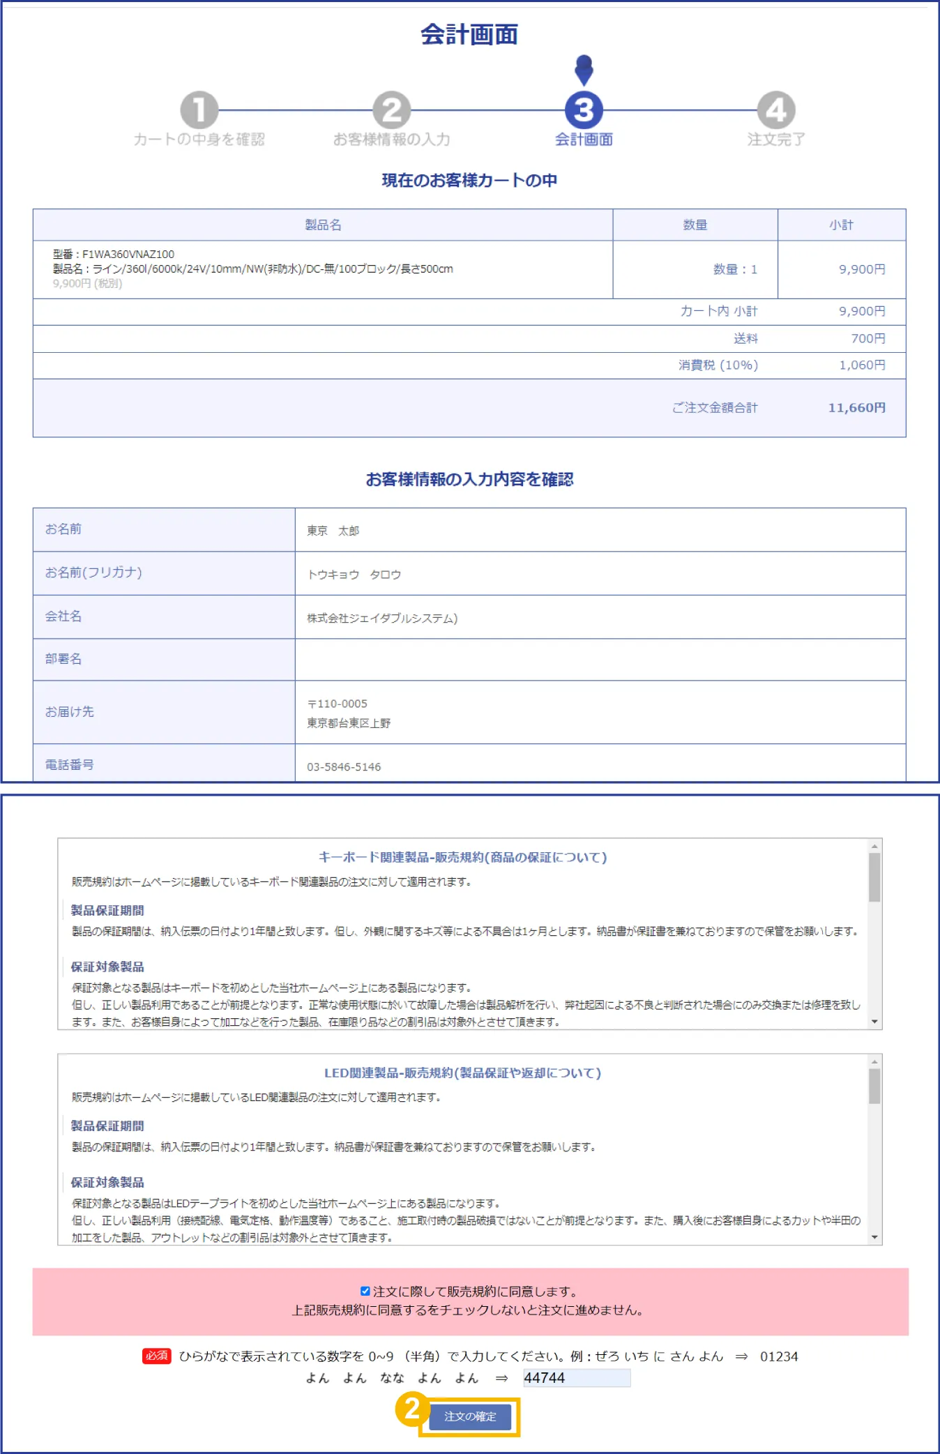940x1454 pixels.
Task: Click the 必須 red badge
Action: point(157,1356)
